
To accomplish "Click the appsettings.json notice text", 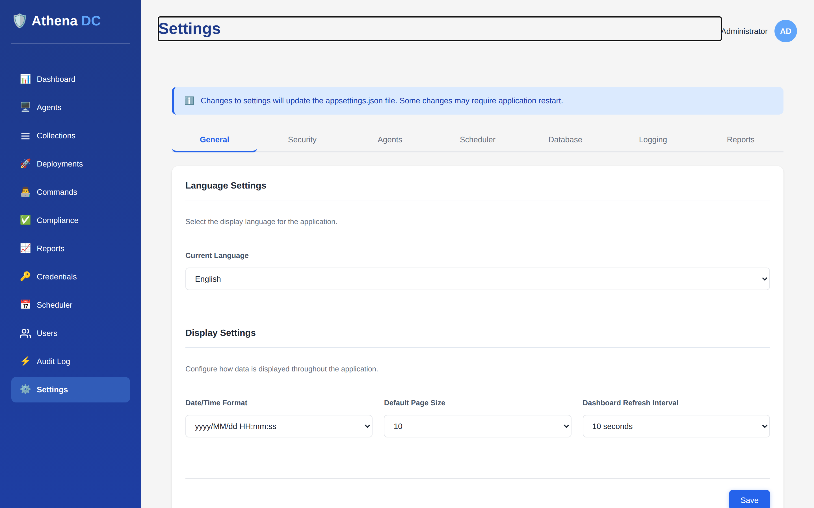I will pyautogui.click(x=382, y=100).
